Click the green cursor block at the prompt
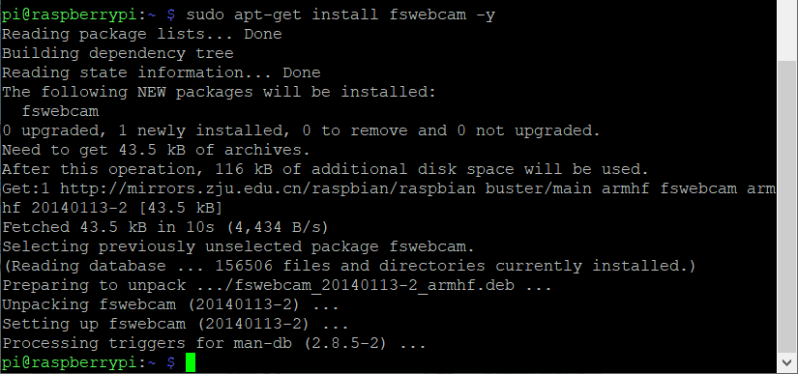The height and width of the screenshot is (374, 798). (191, 362)
